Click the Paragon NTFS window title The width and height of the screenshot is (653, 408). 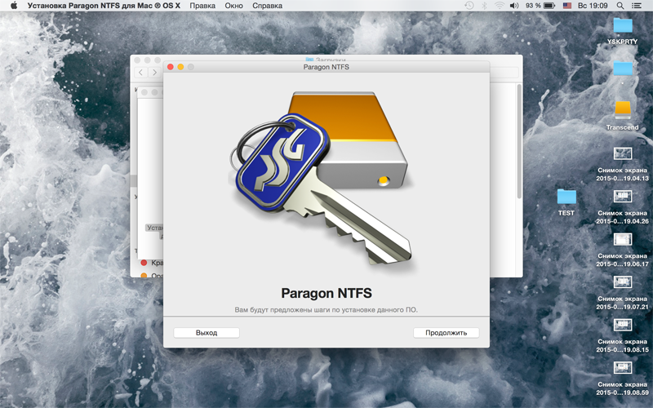(326, 67)
